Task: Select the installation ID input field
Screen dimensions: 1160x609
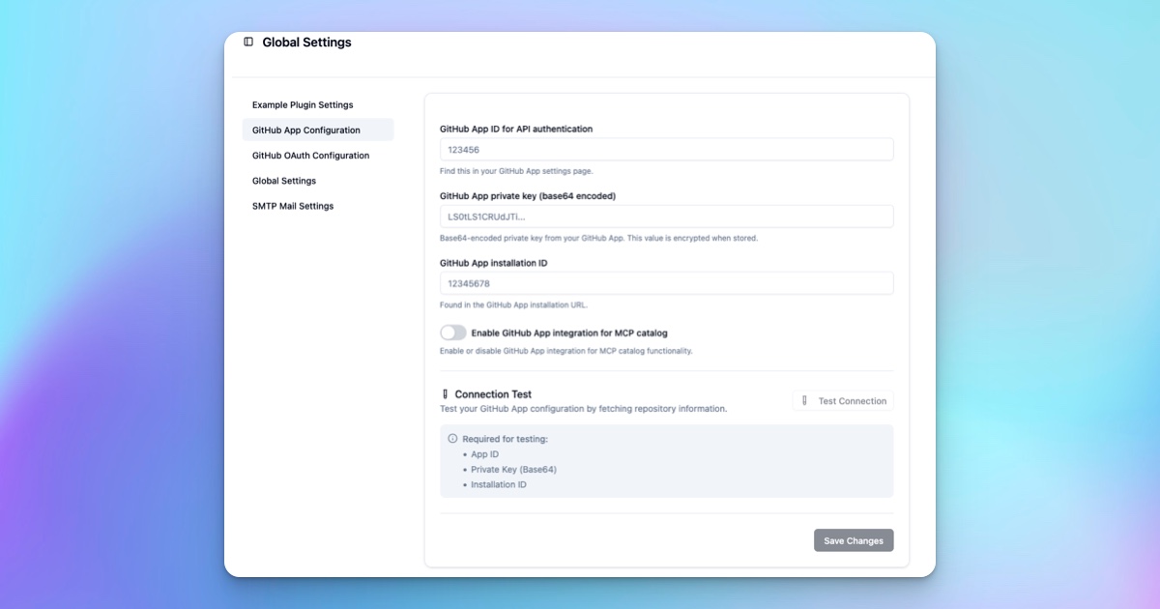Action: tap(666, 283)
